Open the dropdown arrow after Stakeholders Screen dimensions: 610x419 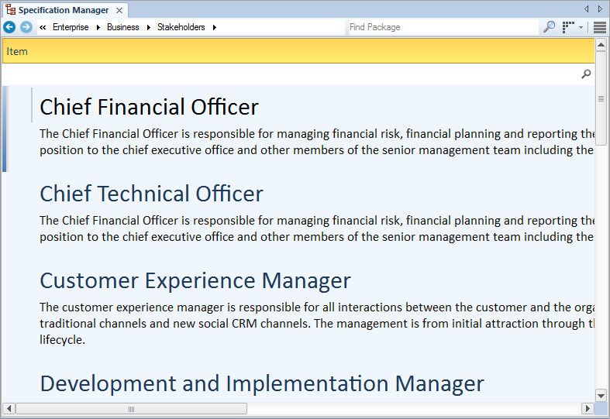(x=215, y=27)
